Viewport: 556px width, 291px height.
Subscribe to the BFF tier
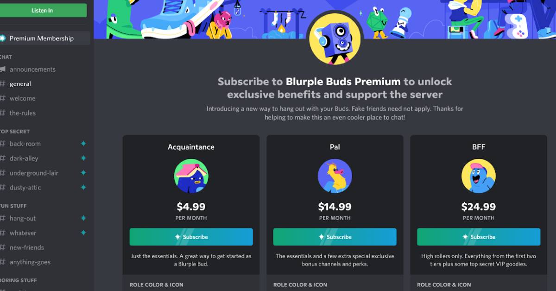479,237
